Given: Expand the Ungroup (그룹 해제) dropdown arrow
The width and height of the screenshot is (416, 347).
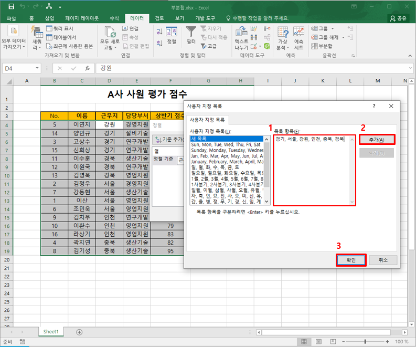Looking at the screenshot, I should 343,37.
